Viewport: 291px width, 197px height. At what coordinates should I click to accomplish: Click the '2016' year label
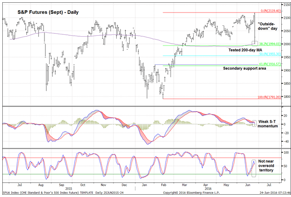pyautogui.click(x=208, y=189)
